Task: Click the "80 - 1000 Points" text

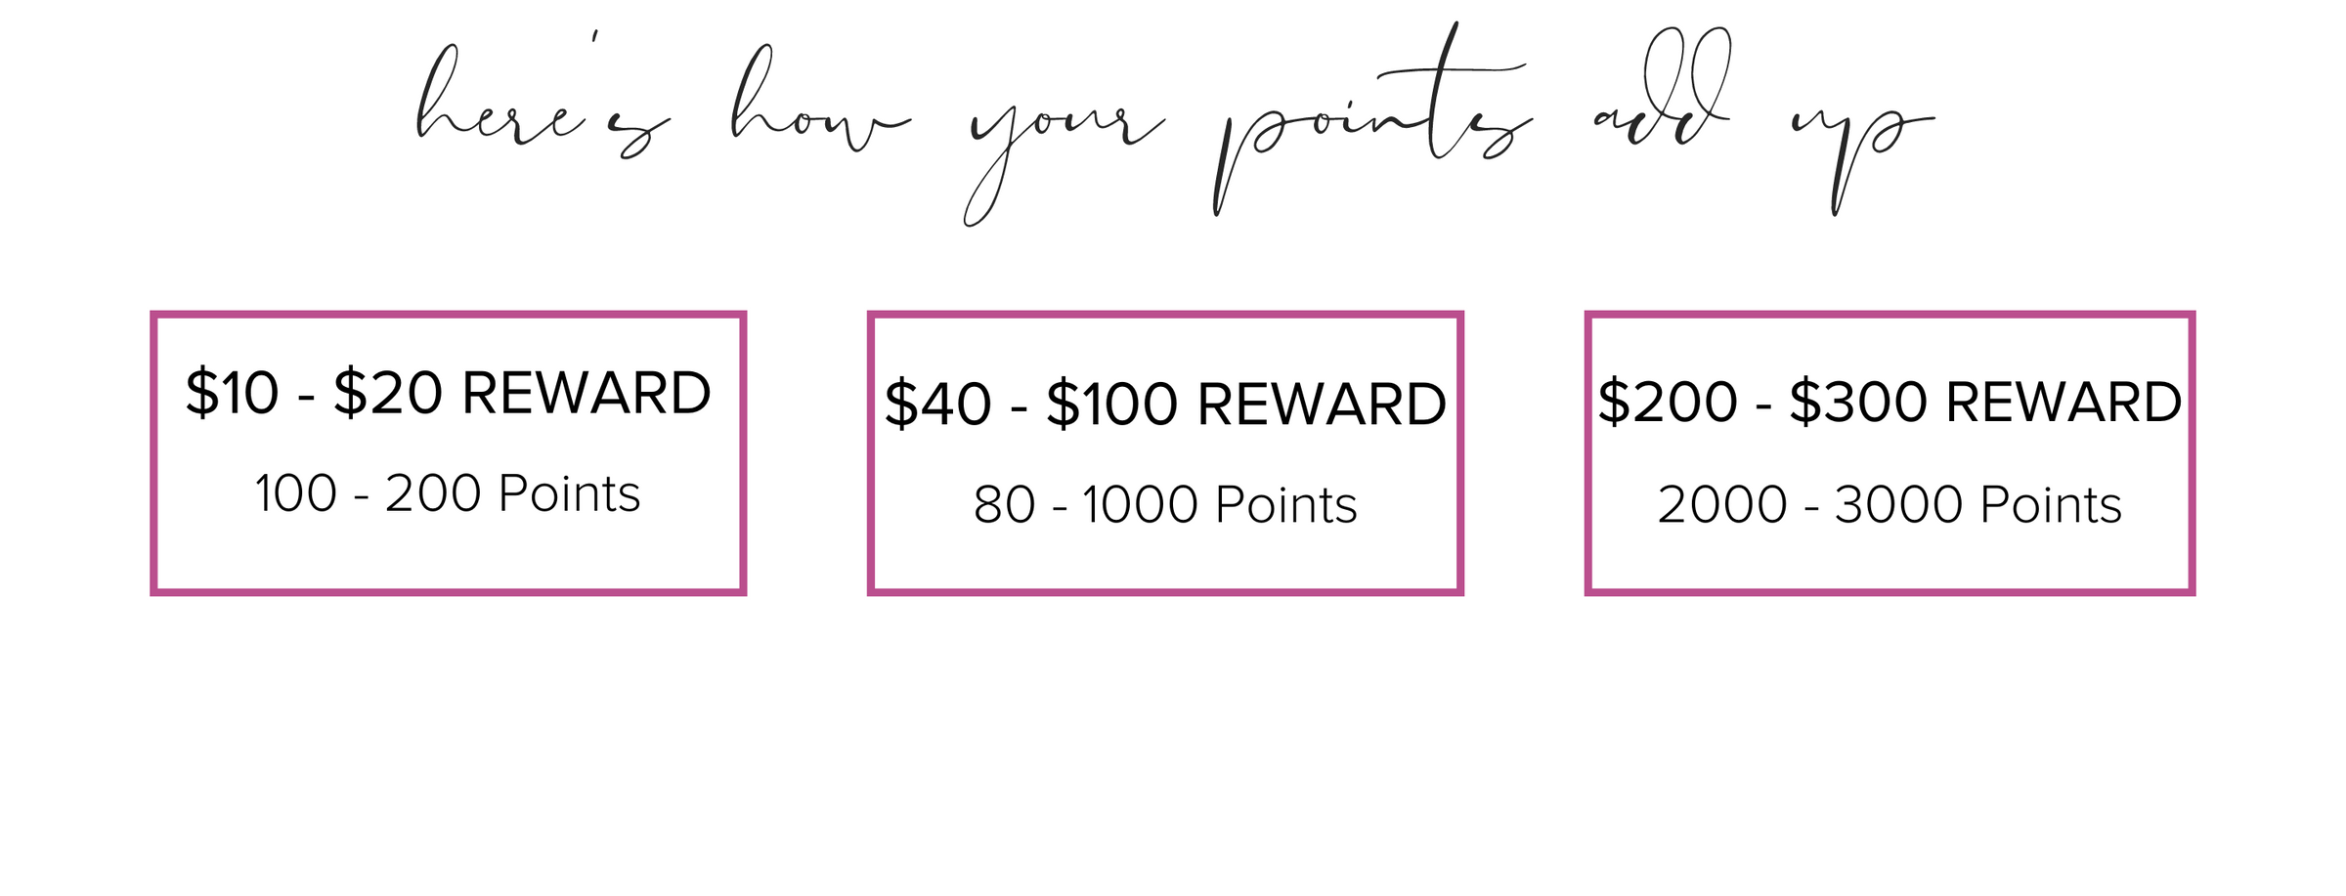Action: coord(1164,505)
